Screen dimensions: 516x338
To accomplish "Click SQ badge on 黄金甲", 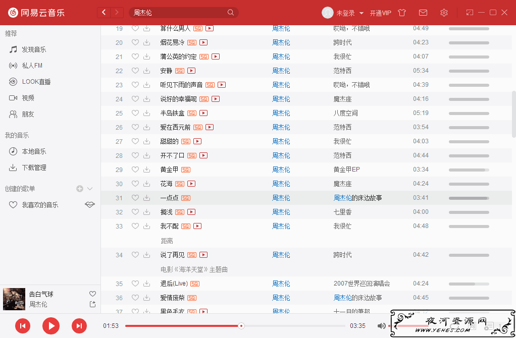I will point(186,170).
